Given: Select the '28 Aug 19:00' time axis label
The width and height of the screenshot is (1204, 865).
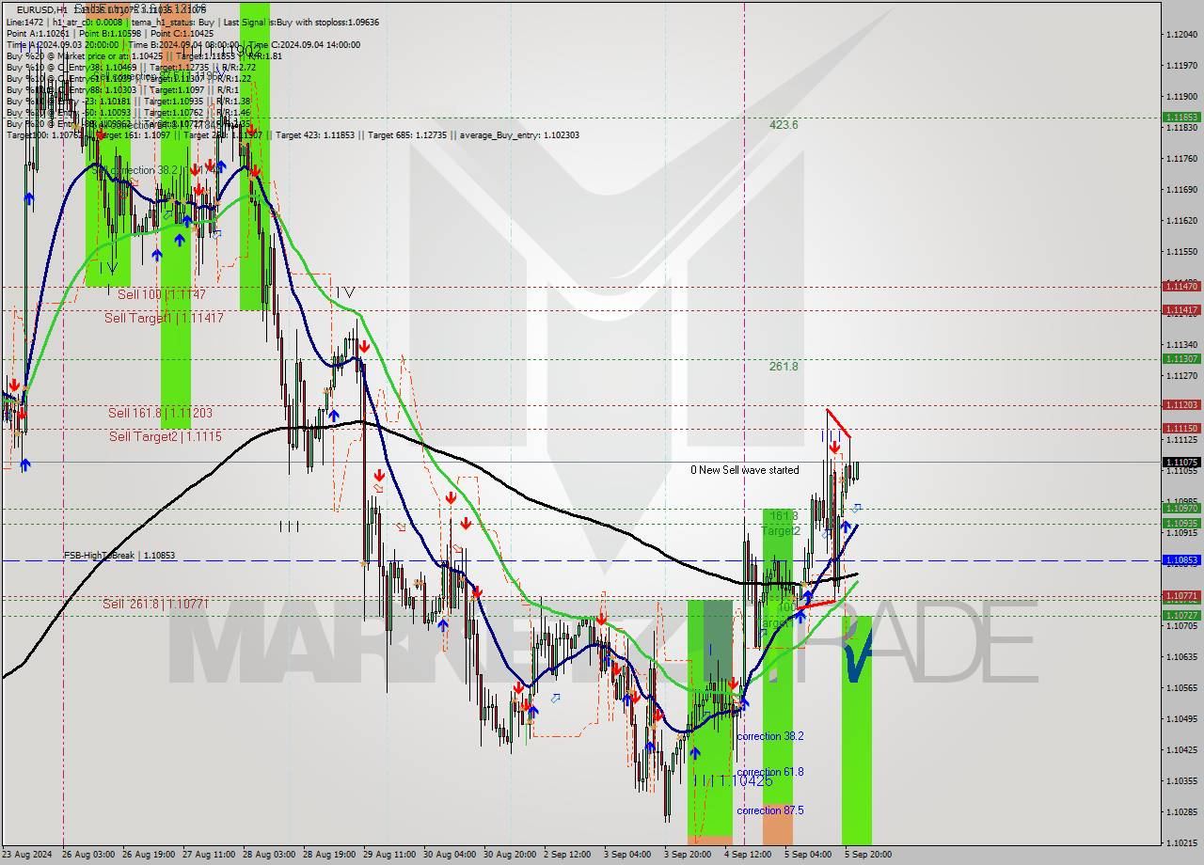Looking at the screenshot, I should click(x=329, y=855).
